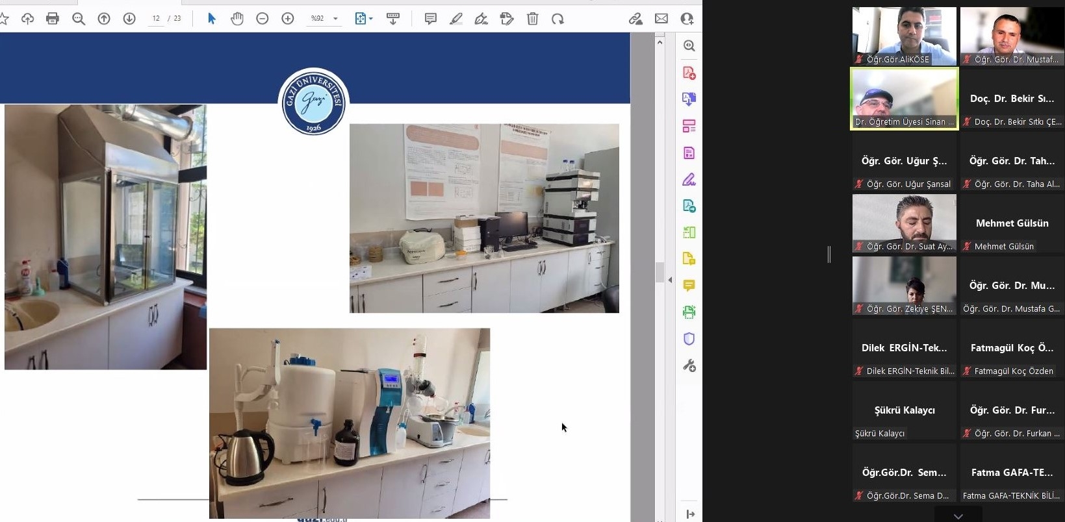
Task: Activate the hand pan tool
Action: (237, 19)
